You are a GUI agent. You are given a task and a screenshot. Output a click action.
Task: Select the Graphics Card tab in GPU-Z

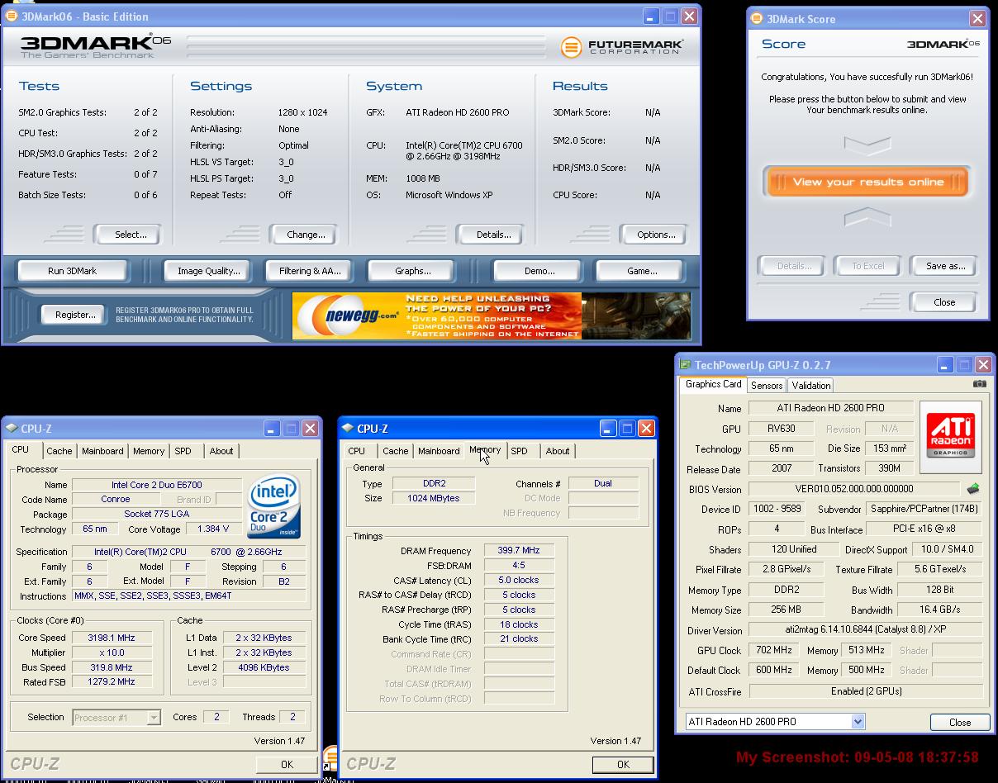click(x=713, y=384)
